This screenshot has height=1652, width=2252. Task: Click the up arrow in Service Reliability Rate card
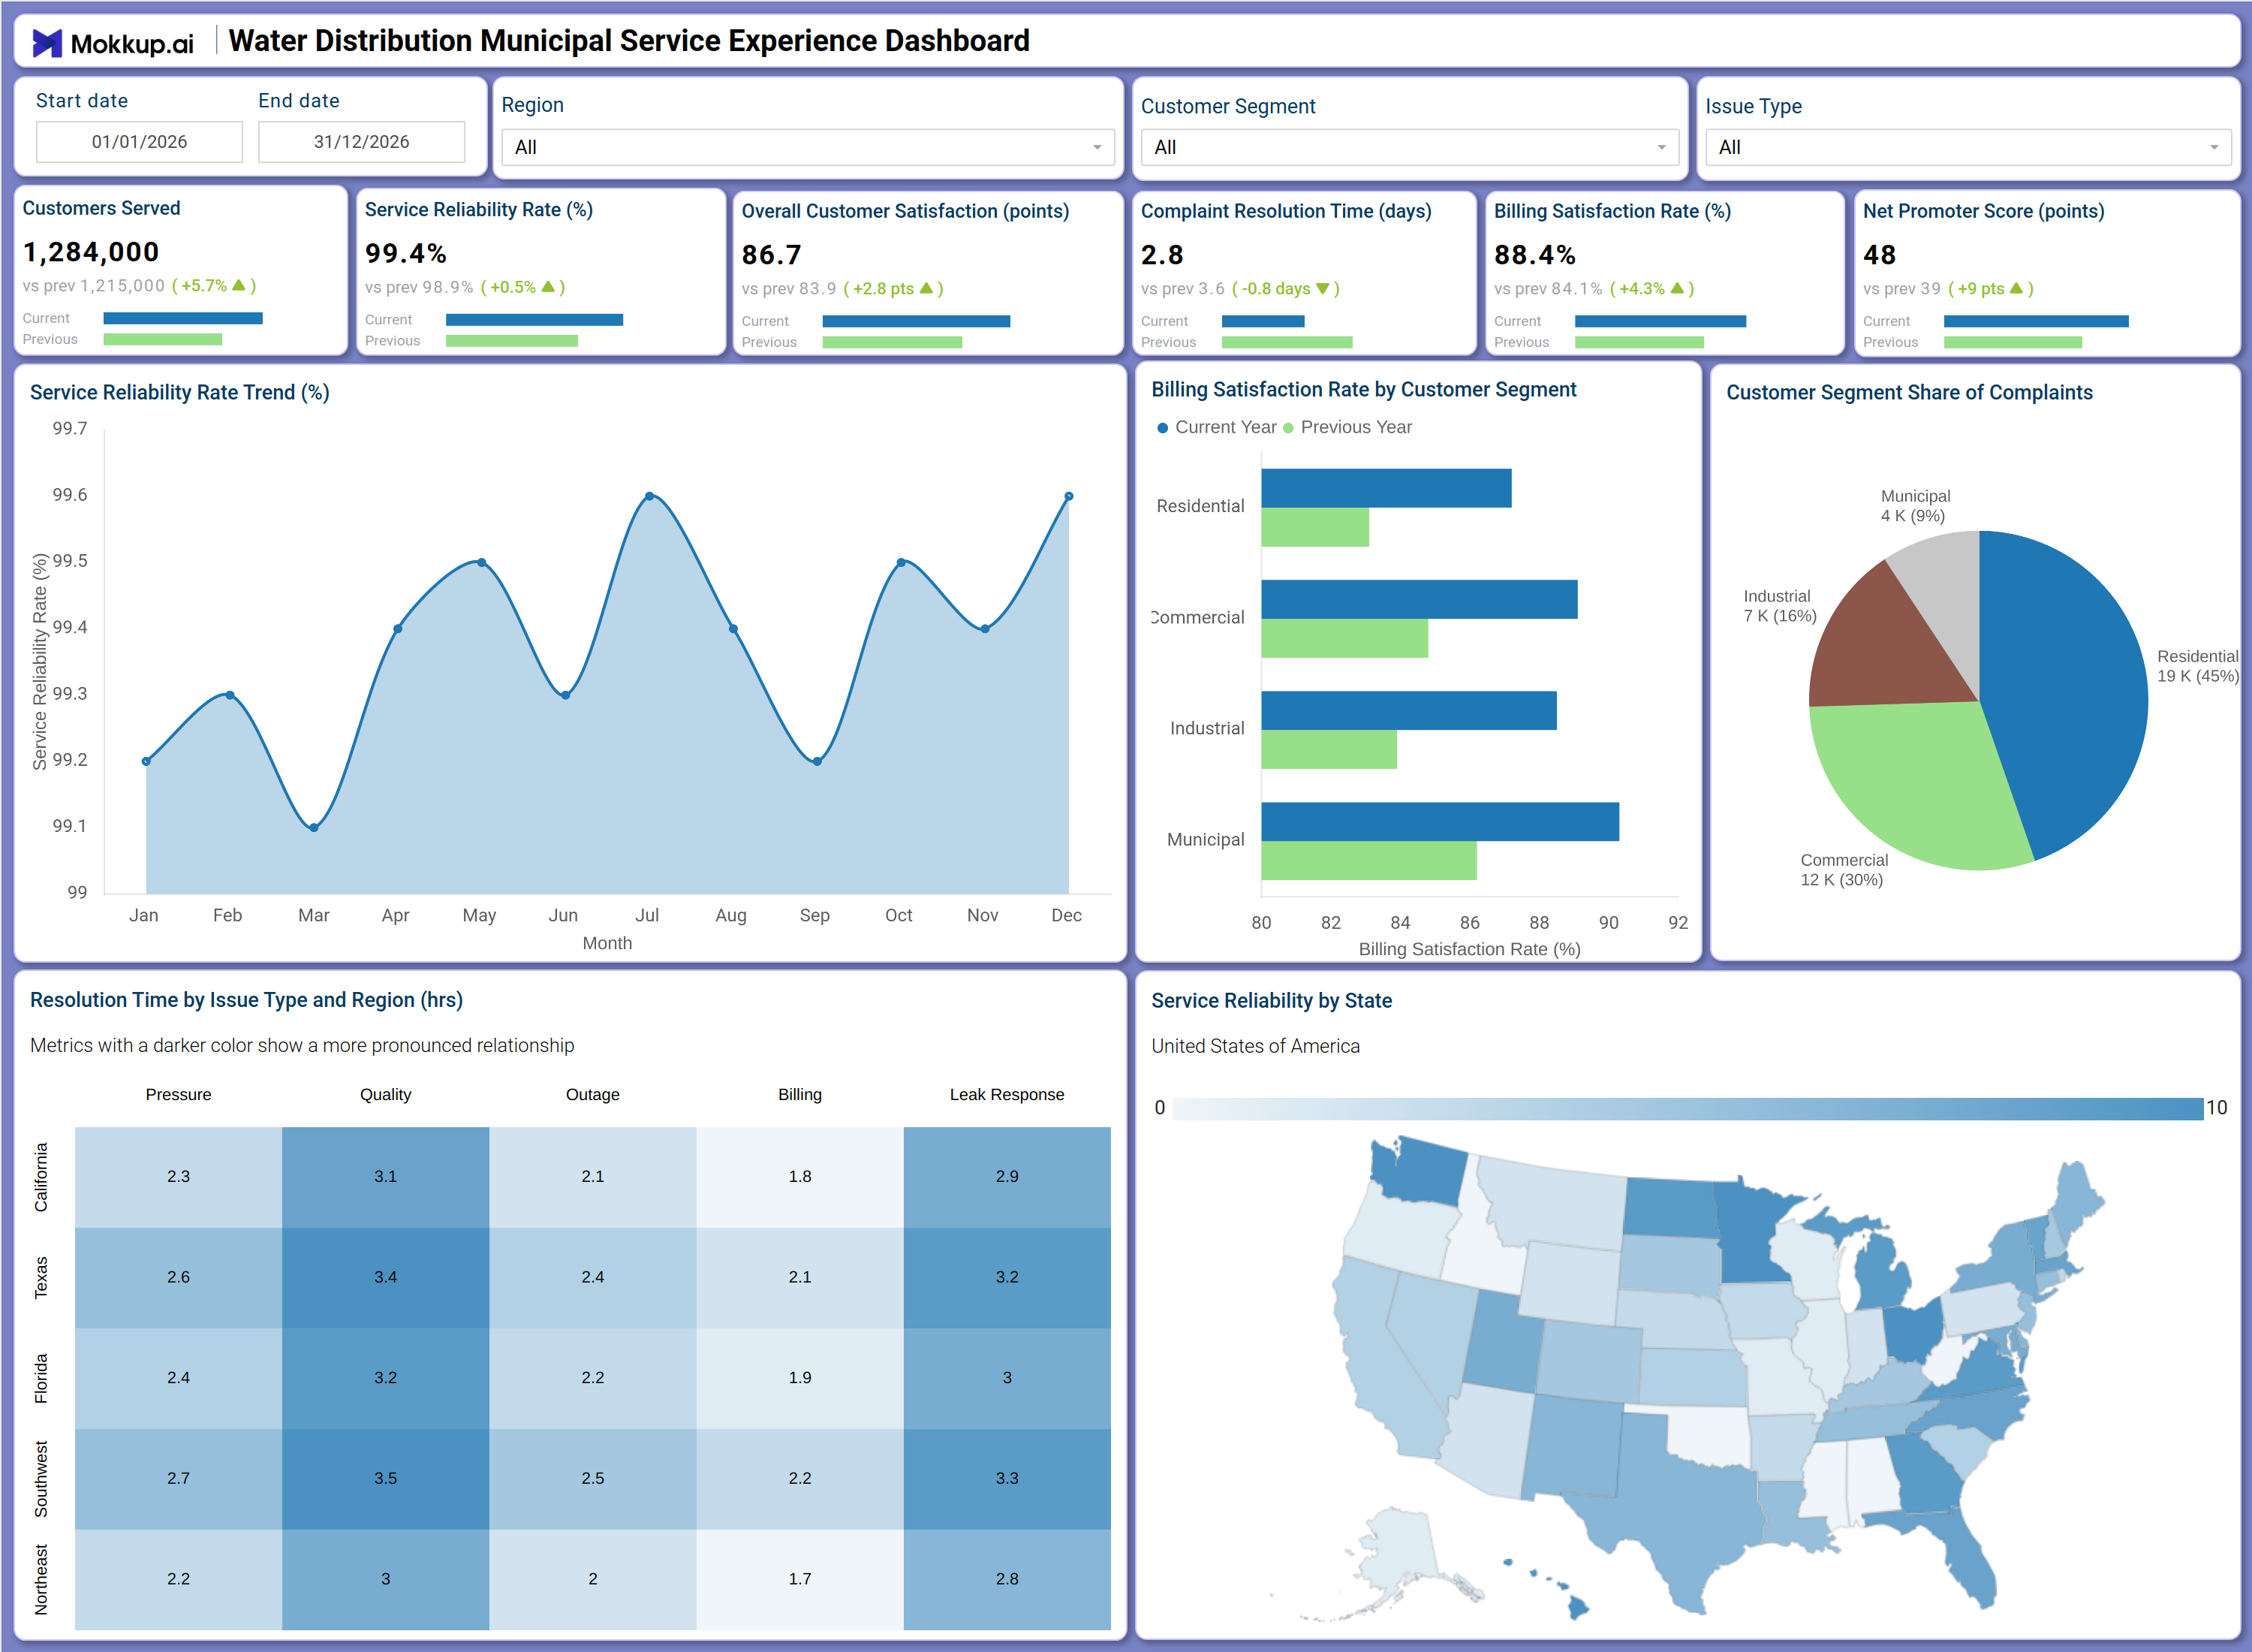548,287
